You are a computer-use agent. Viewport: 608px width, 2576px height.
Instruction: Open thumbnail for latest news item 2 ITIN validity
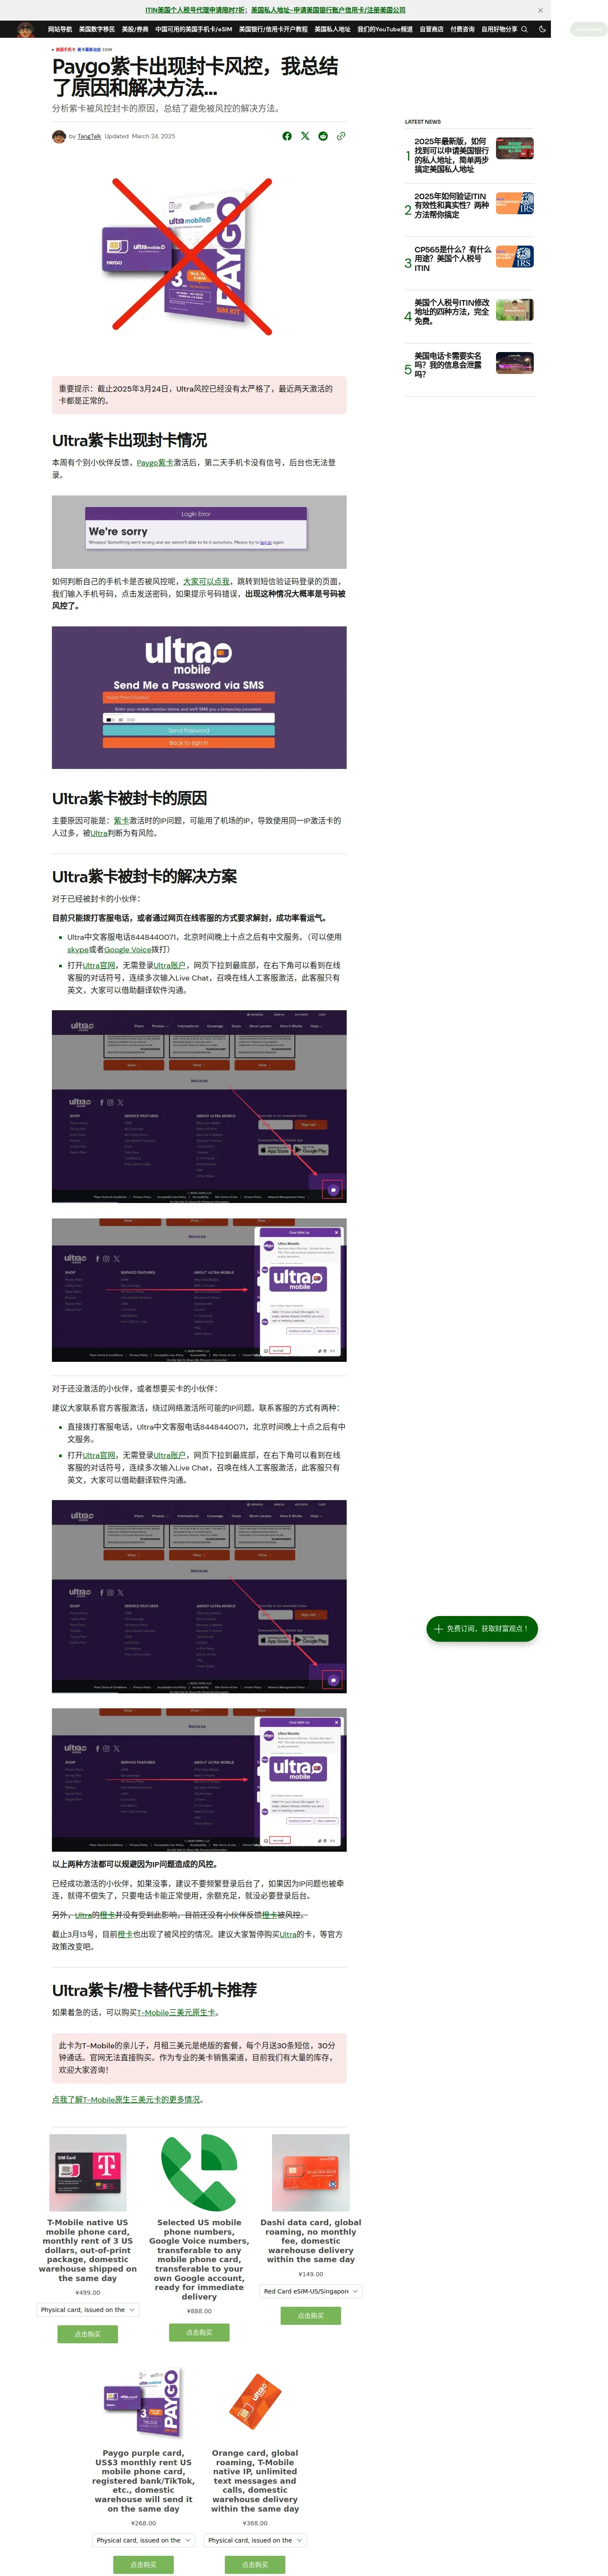tap(514, 203)
